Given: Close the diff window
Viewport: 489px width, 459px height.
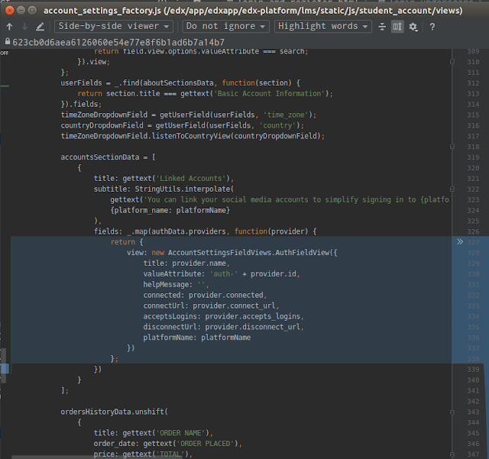Looking at the screenshot, I should point(10,10).
